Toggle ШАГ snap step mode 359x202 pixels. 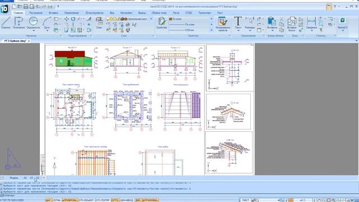click(x=49, y=200)
